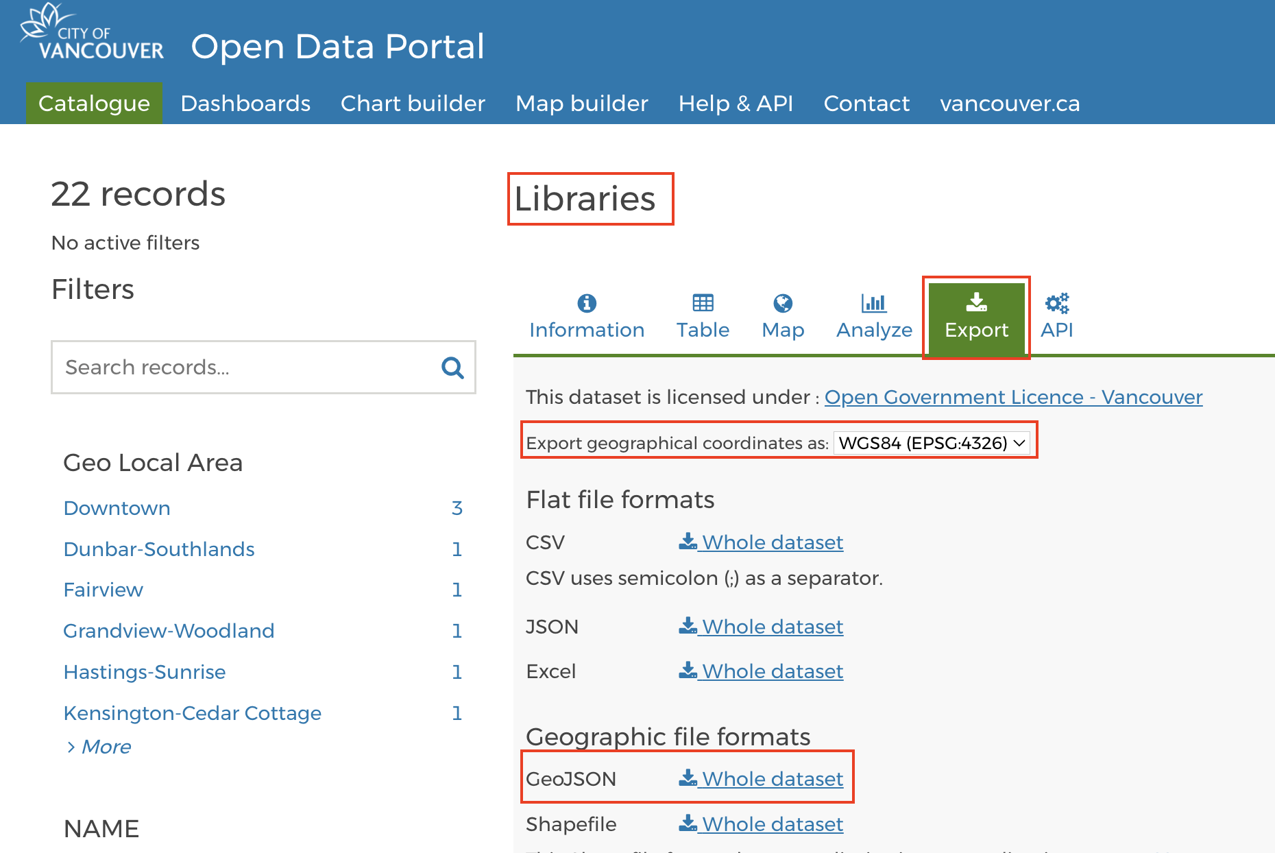1275x853 pixels.
Task: Filter by Grandview-Woodland
Action: pyautogui.click(x=169, y=631)
